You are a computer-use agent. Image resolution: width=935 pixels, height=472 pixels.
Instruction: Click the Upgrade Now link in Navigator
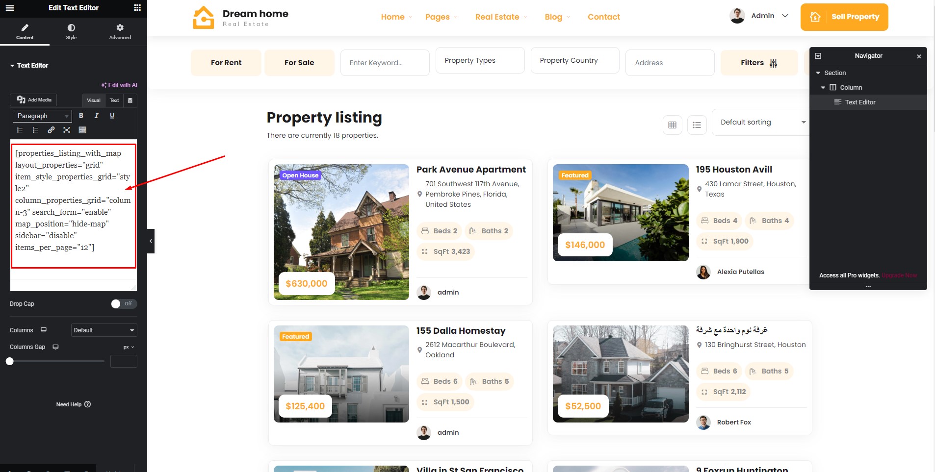pyautogui.click(x=899, y=275)
